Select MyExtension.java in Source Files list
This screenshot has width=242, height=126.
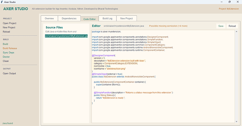coord(66,36)
